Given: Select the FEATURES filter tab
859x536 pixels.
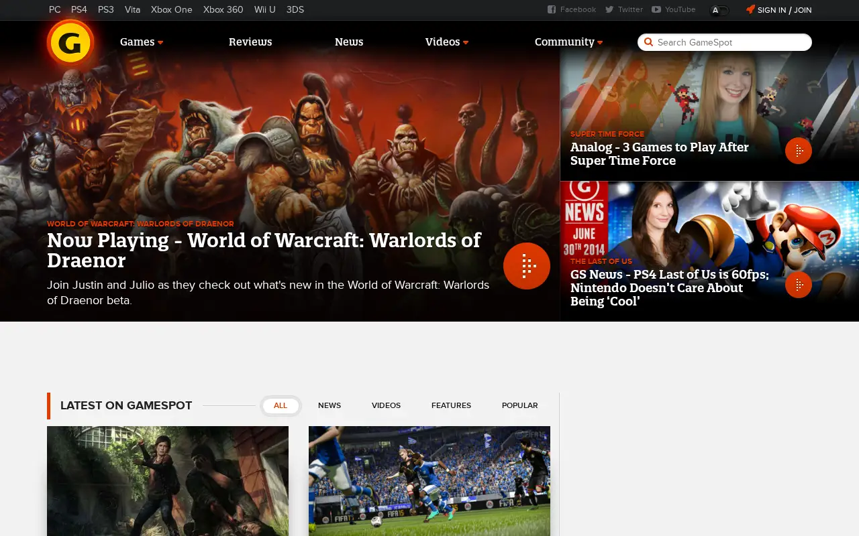Looking at the screenshot, I should pyautogui.click(x=451, y=405).
